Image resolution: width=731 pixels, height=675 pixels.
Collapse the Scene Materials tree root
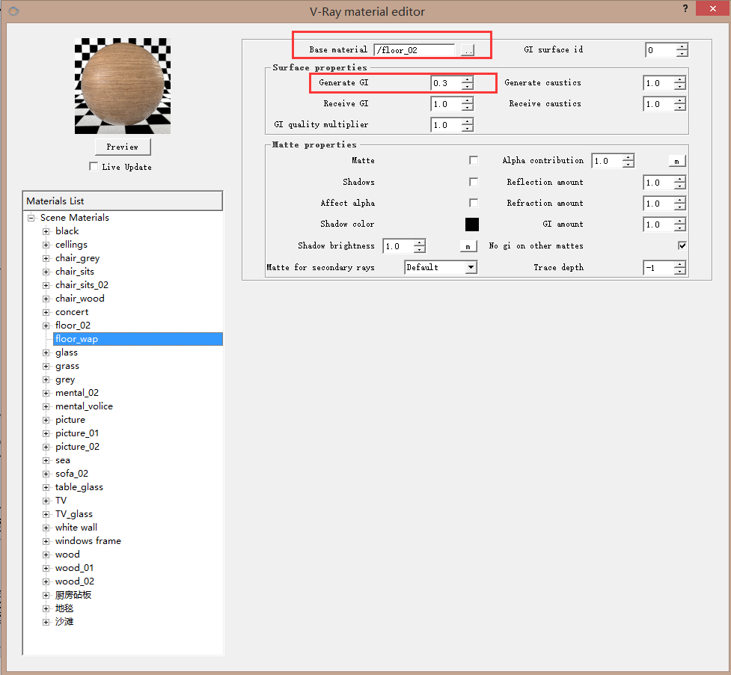[x=31, y=218]
